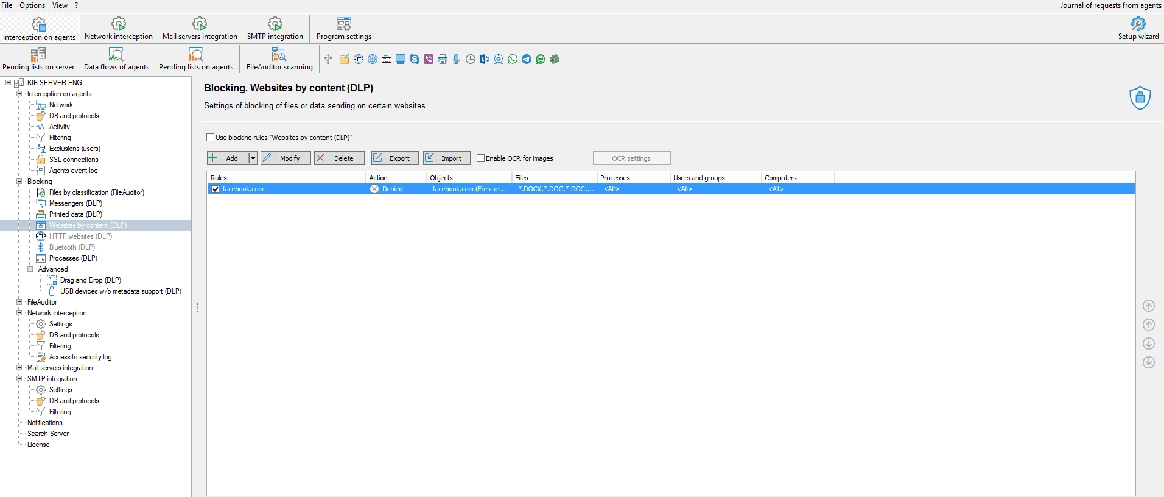
Task: Click the Lync icon in the toolbar
Action: tap(485, 59)
